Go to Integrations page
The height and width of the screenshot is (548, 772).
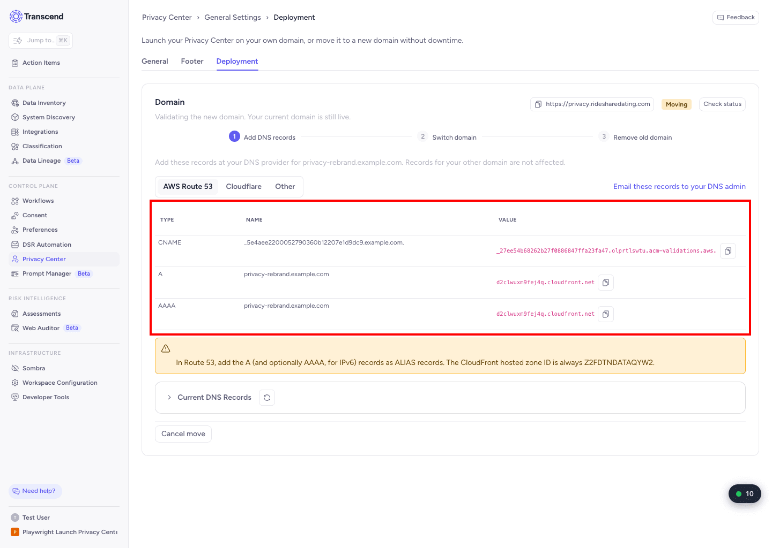(x=40, y=132)
